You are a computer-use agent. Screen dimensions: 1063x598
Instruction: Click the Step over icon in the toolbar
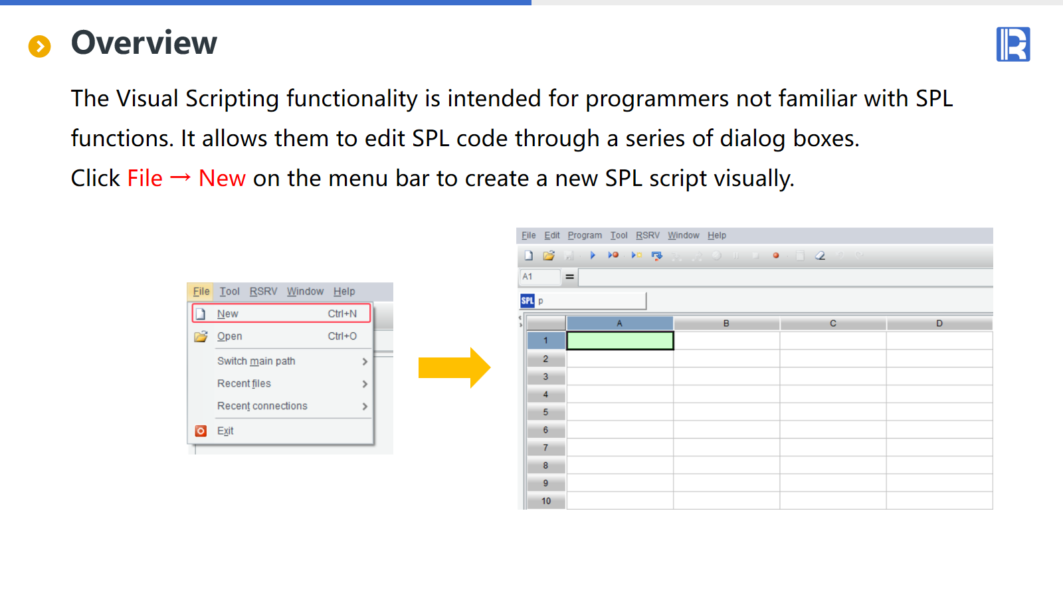657,256
